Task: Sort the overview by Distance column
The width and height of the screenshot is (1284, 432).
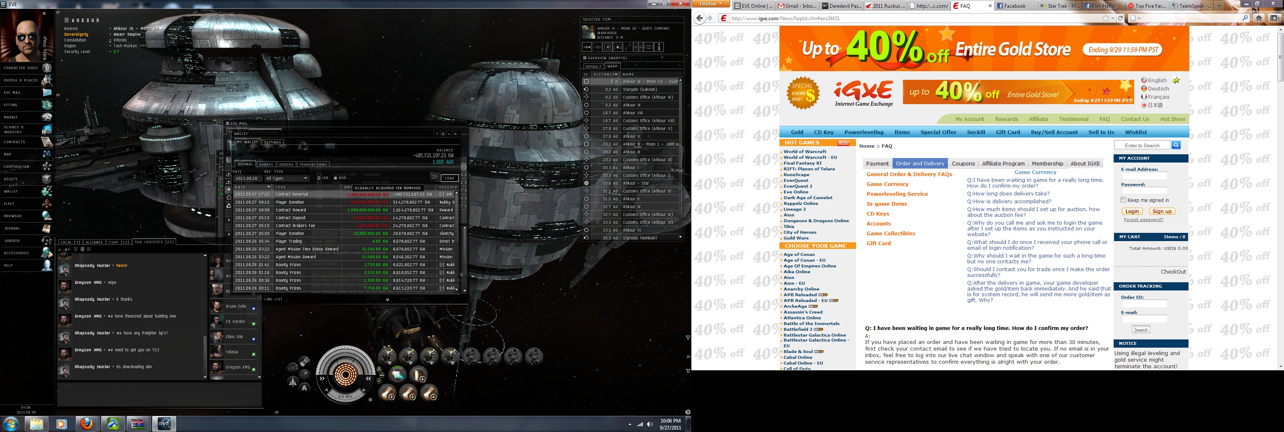Action: point(606,74)
